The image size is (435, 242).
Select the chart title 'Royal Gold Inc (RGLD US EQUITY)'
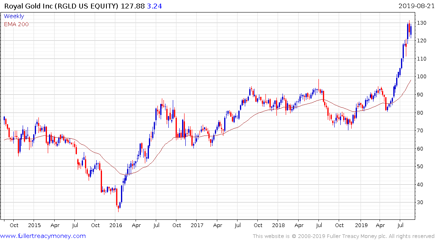tap(62, 6)
